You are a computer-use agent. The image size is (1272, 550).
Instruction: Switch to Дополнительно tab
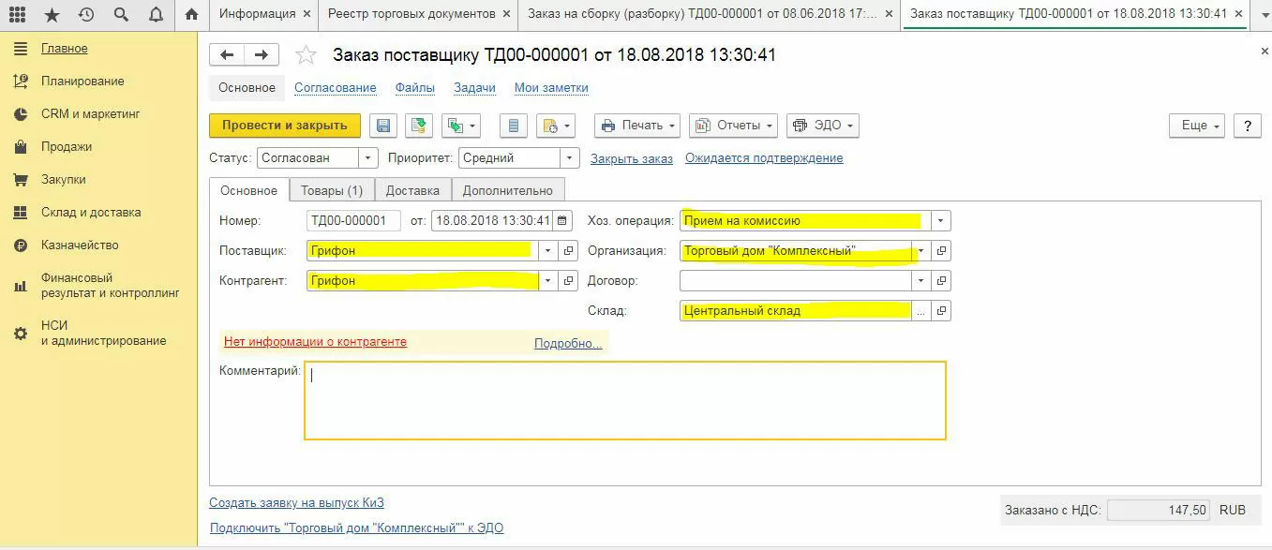point(508,190)
